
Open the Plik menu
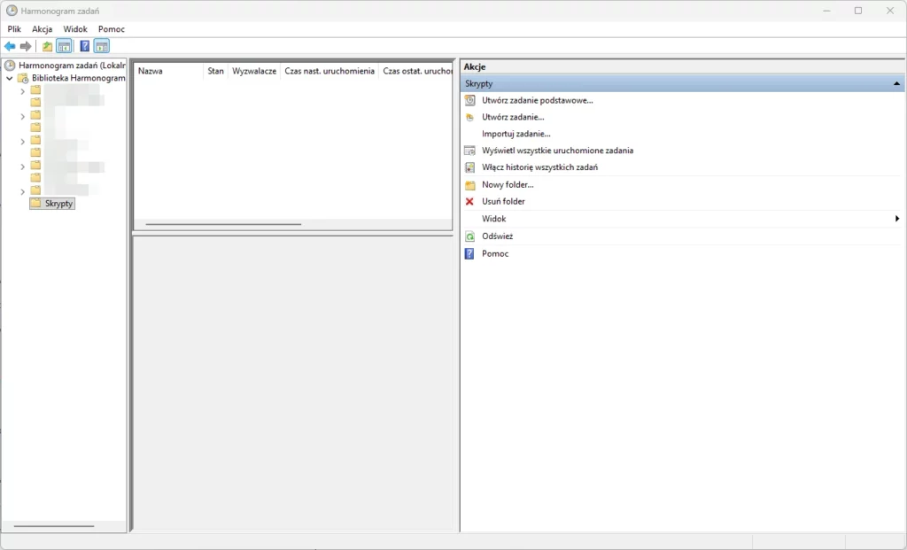point(14,29)
